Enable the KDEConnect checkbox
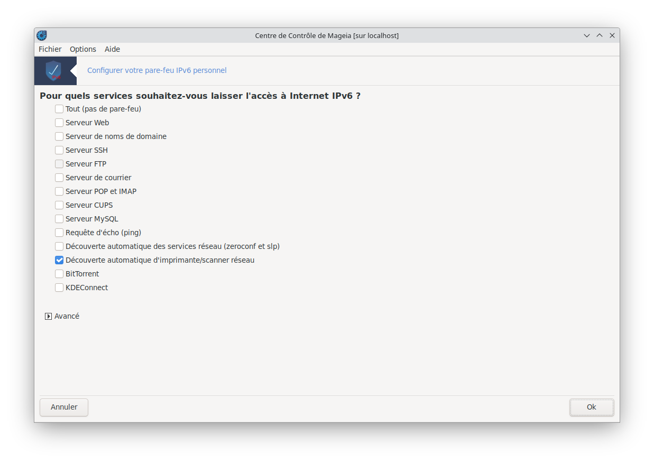This screenshot has height=463, width=654. 59,288
